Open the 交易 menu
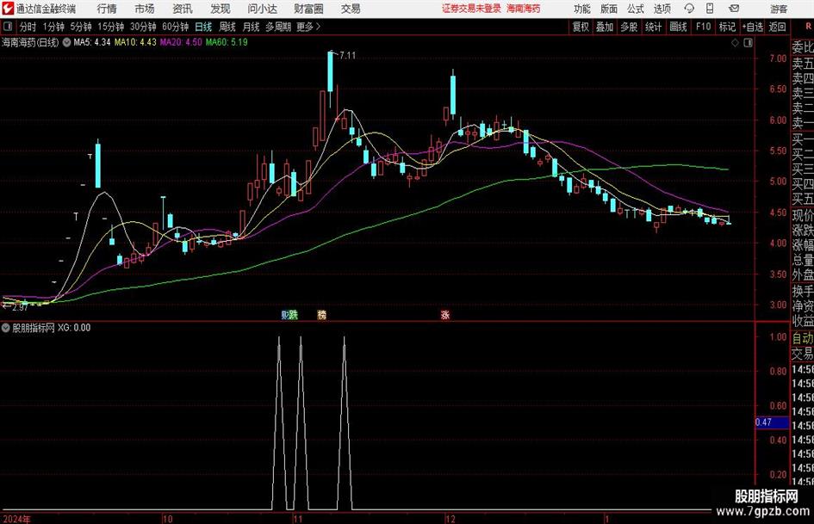The image size is (814, 524). pyautogui.click(x=351, y=9)
